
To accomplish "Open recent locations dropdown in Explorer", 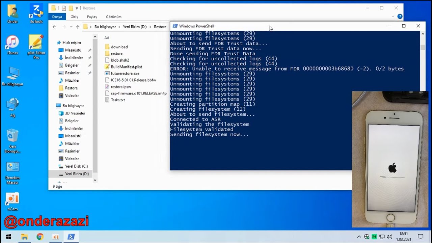I will pos(71,27).
